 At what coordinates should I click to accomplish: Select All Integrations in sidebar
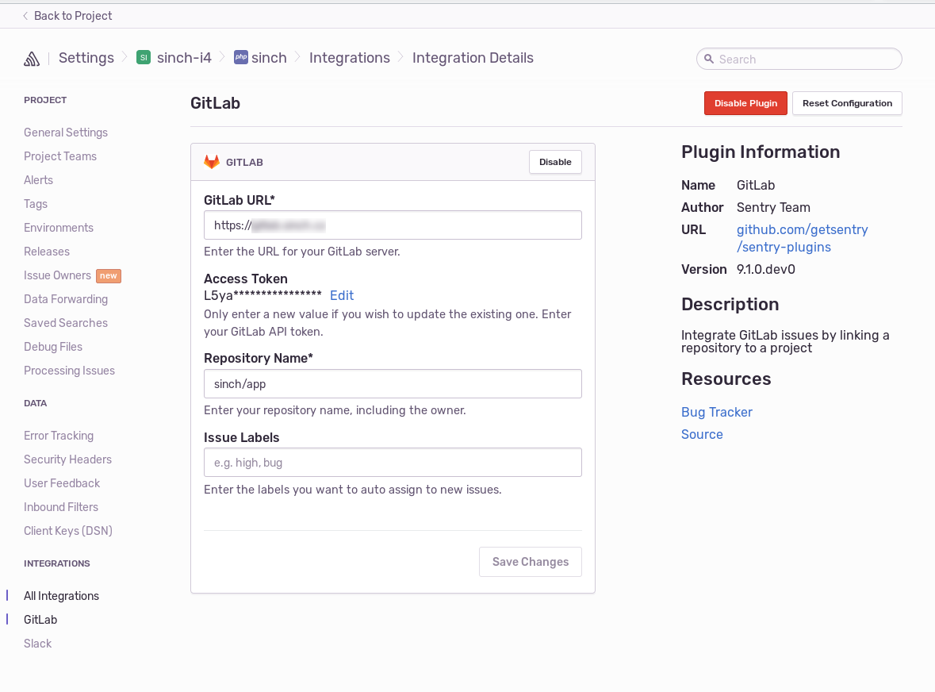[x=61, y=596]
